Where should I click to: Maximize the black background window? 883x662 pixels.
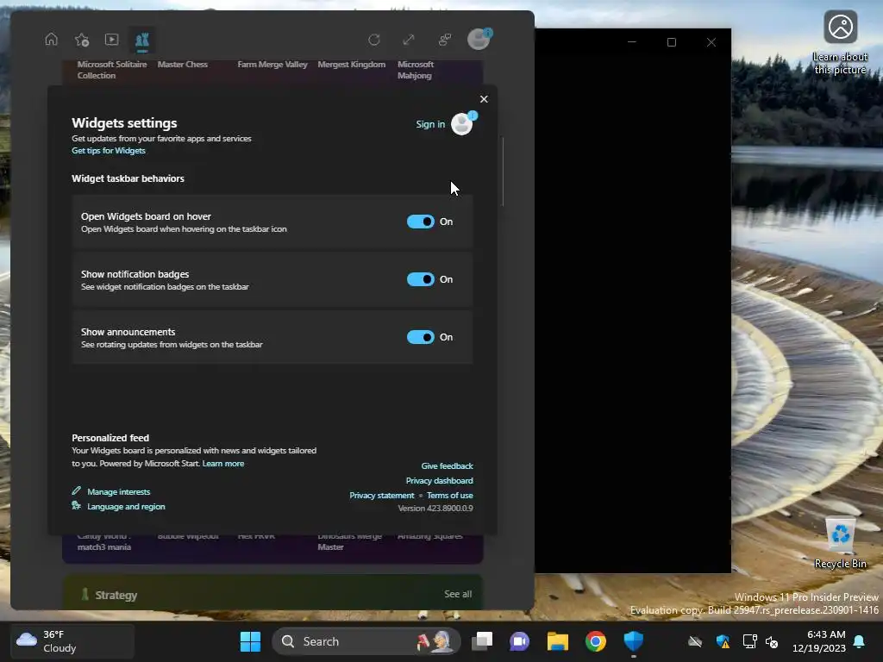click(x=671, y=42)
